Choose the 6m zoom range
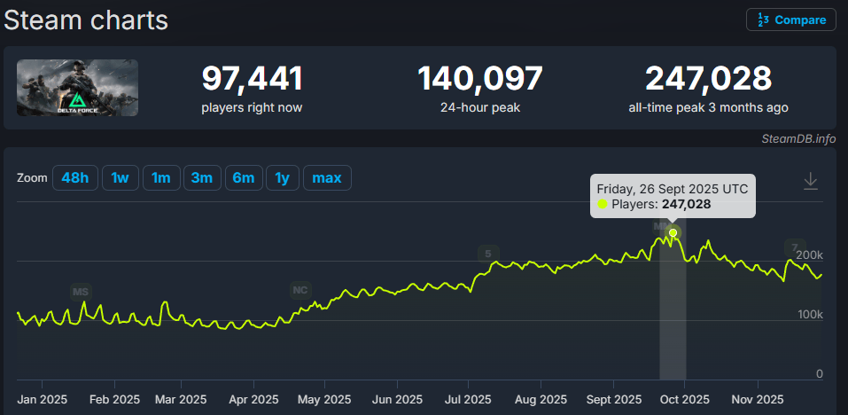This screenshot has width=848, height=415. (x=243, y=178)
